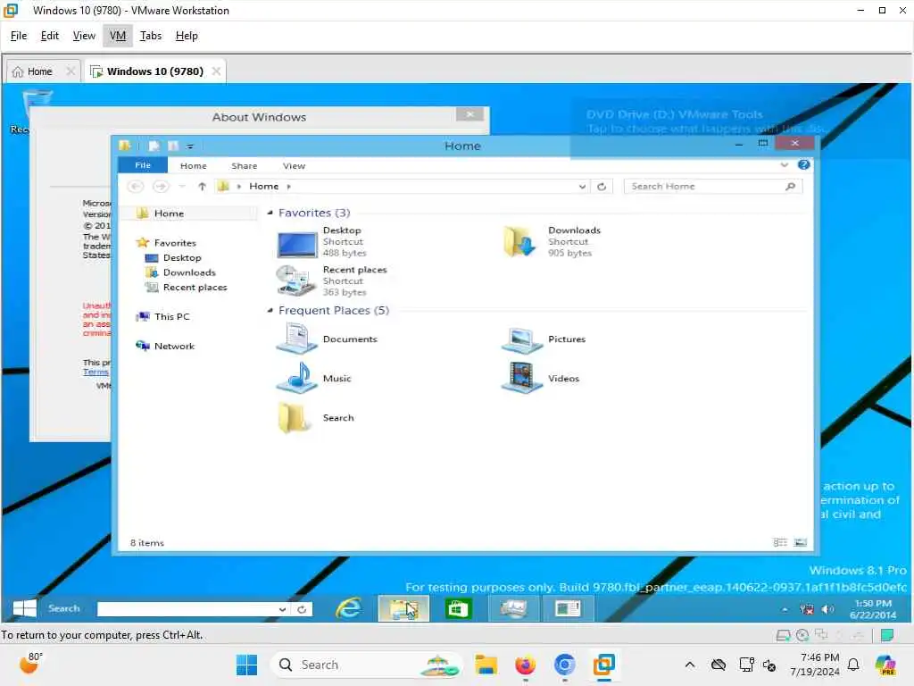Click the Properties quick access icon
The image size is (914, 686).
pos(154,146)
